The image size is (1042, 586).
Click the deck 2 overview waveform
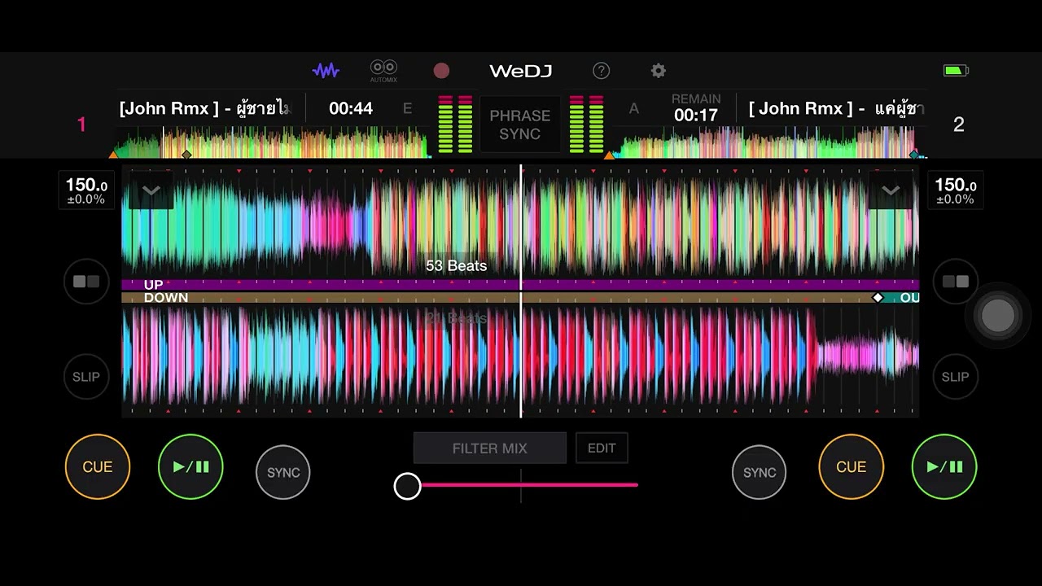pyautogui.click(x=768, y=143)
